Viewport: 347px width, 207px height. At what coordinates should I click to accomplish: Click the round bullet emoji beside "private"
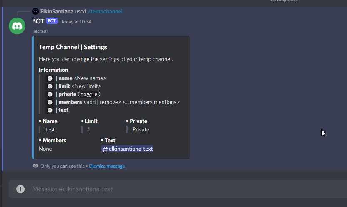coord(50,94)
